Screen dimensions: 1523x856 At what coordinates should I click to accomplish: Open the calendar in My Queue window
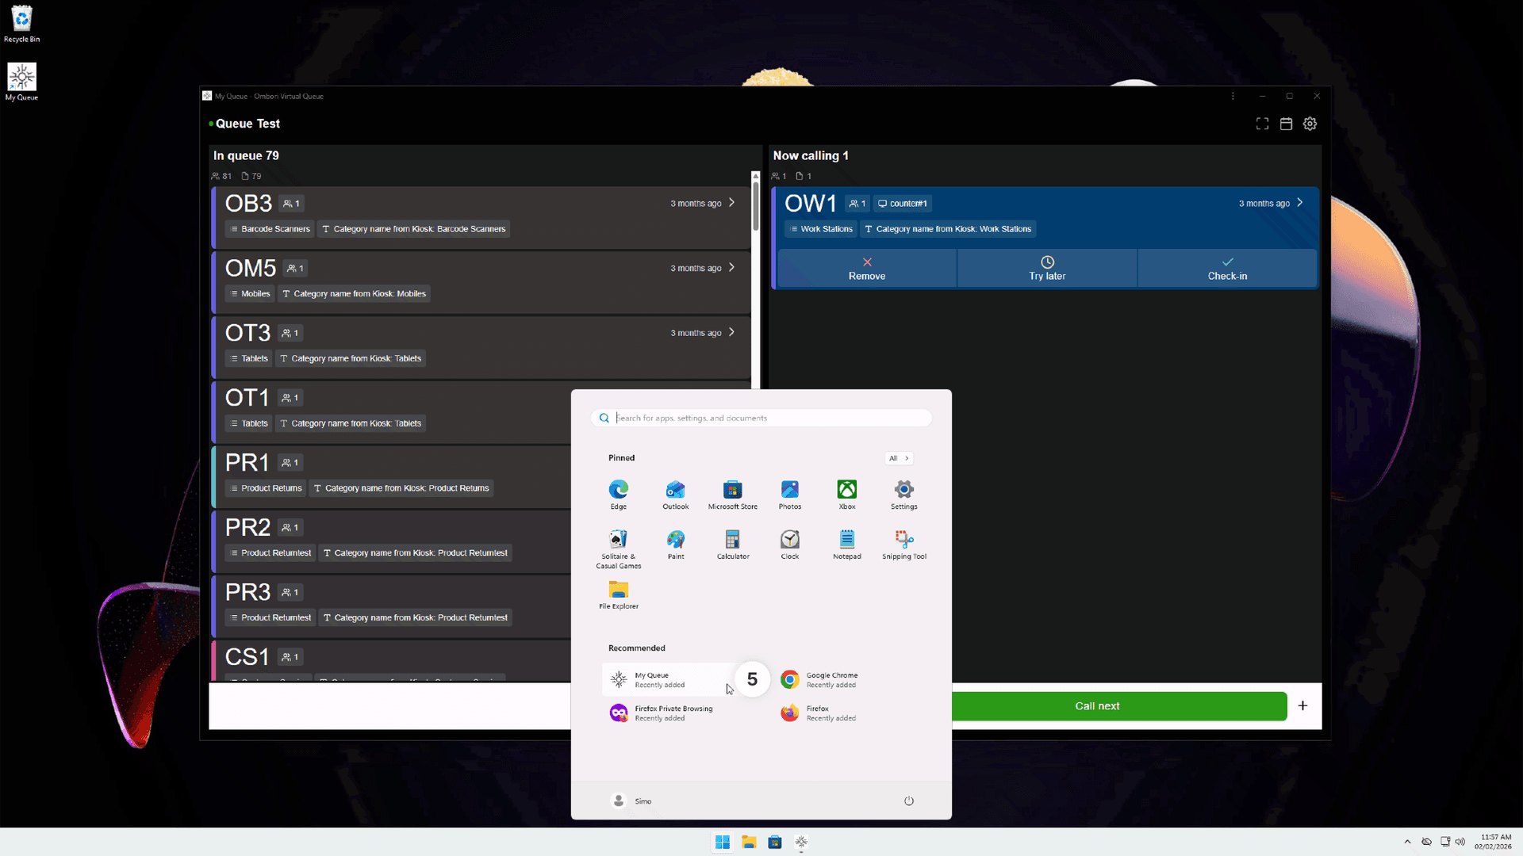[1286, 124]
